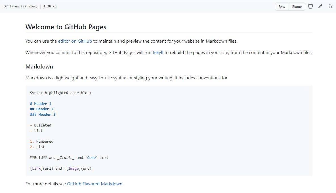336x193 pixels.
Task: Click the '`Code`' text in code
Action: pos(91,157)
